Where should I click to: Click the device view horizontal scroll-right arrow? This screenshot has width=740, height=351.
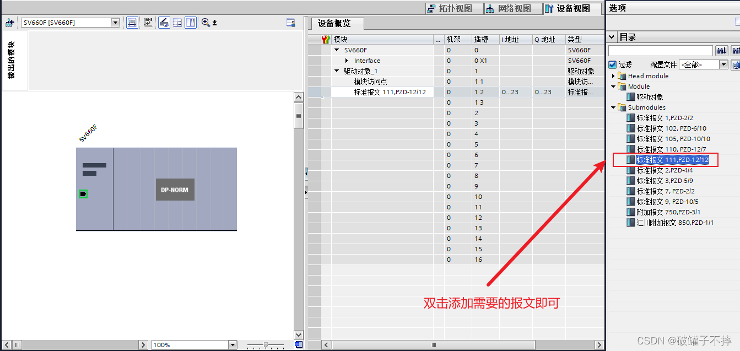pos(143,345)
